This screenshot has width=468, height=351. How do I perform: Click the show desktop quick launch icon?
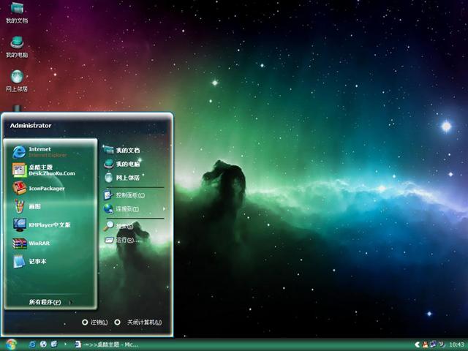[x=54, y=344]
